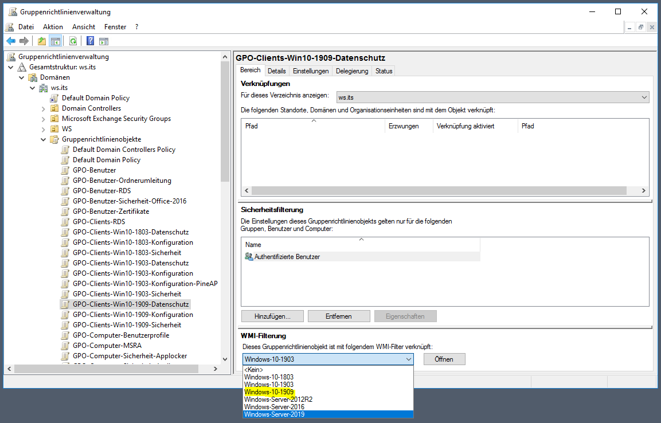Click the Öffnen button
Screen dimensions: 661x423
(x=444, y=359)
